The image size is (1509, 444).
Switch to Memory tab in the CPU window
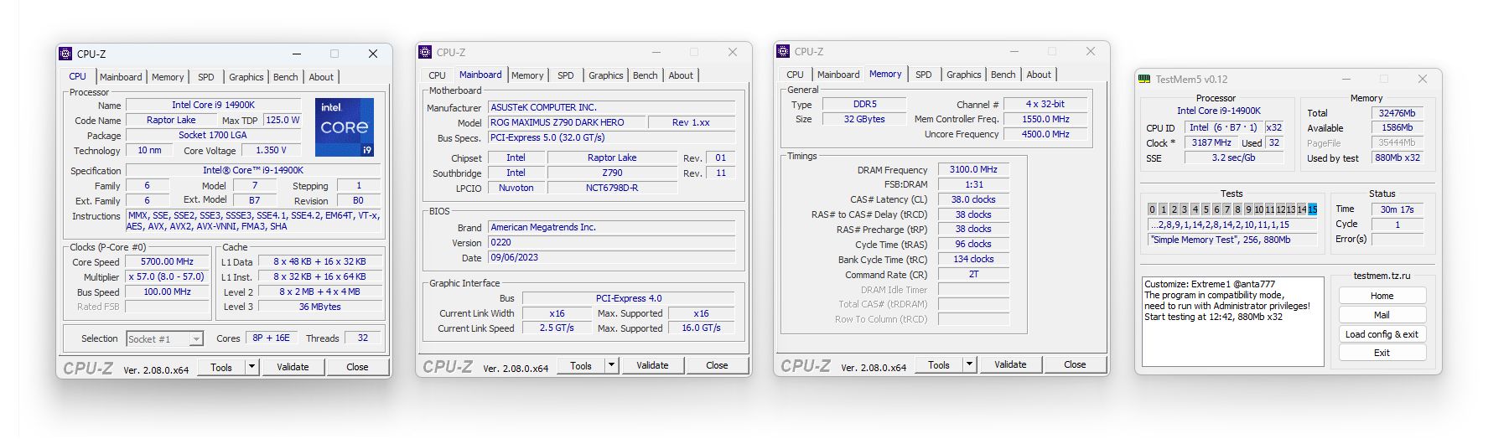click(168, 77)
